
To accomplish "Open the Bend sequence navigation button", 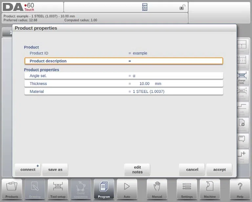I will pos(81,189).
